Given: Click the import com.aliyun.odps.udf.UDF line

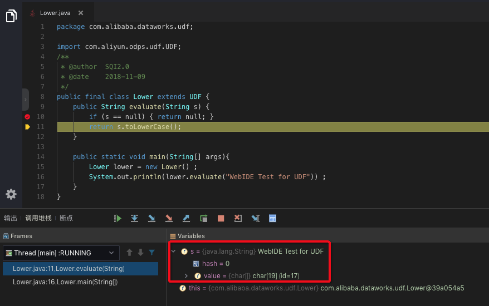Looking at the screenshot, I should pos(119,47).
